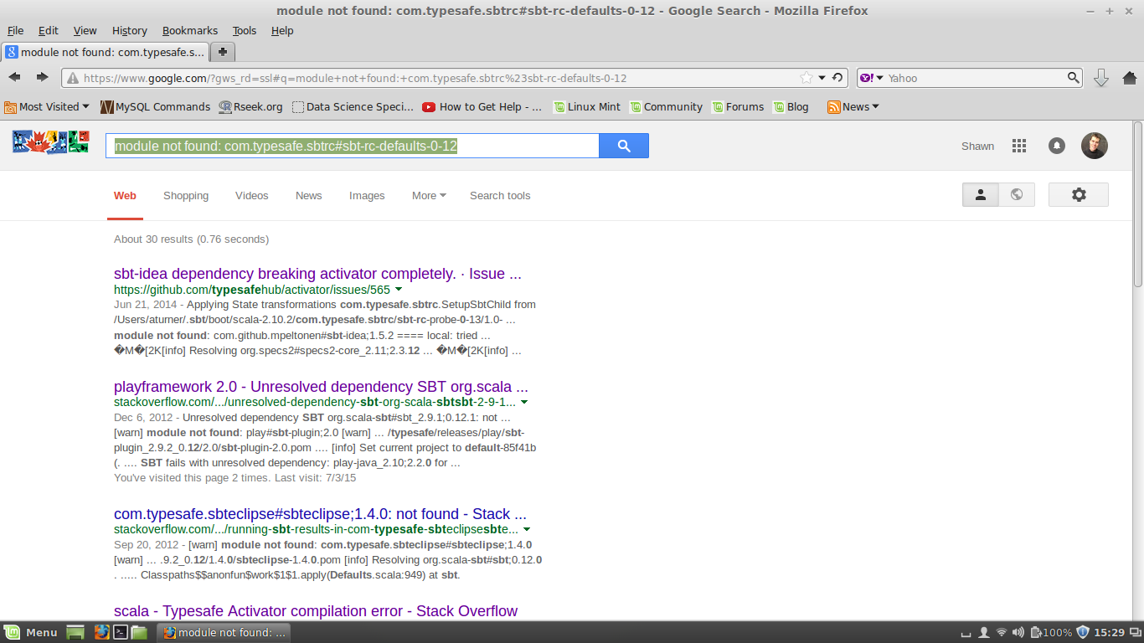1144x643 pixels.
Task: Open the Downloads arrow icon
Action: (1101, 78)
